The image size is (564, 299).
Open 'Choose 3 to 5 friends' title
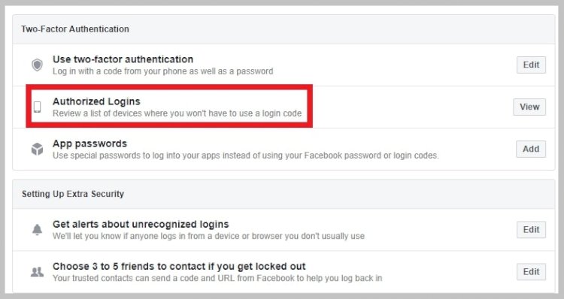[x=179, y=266]
